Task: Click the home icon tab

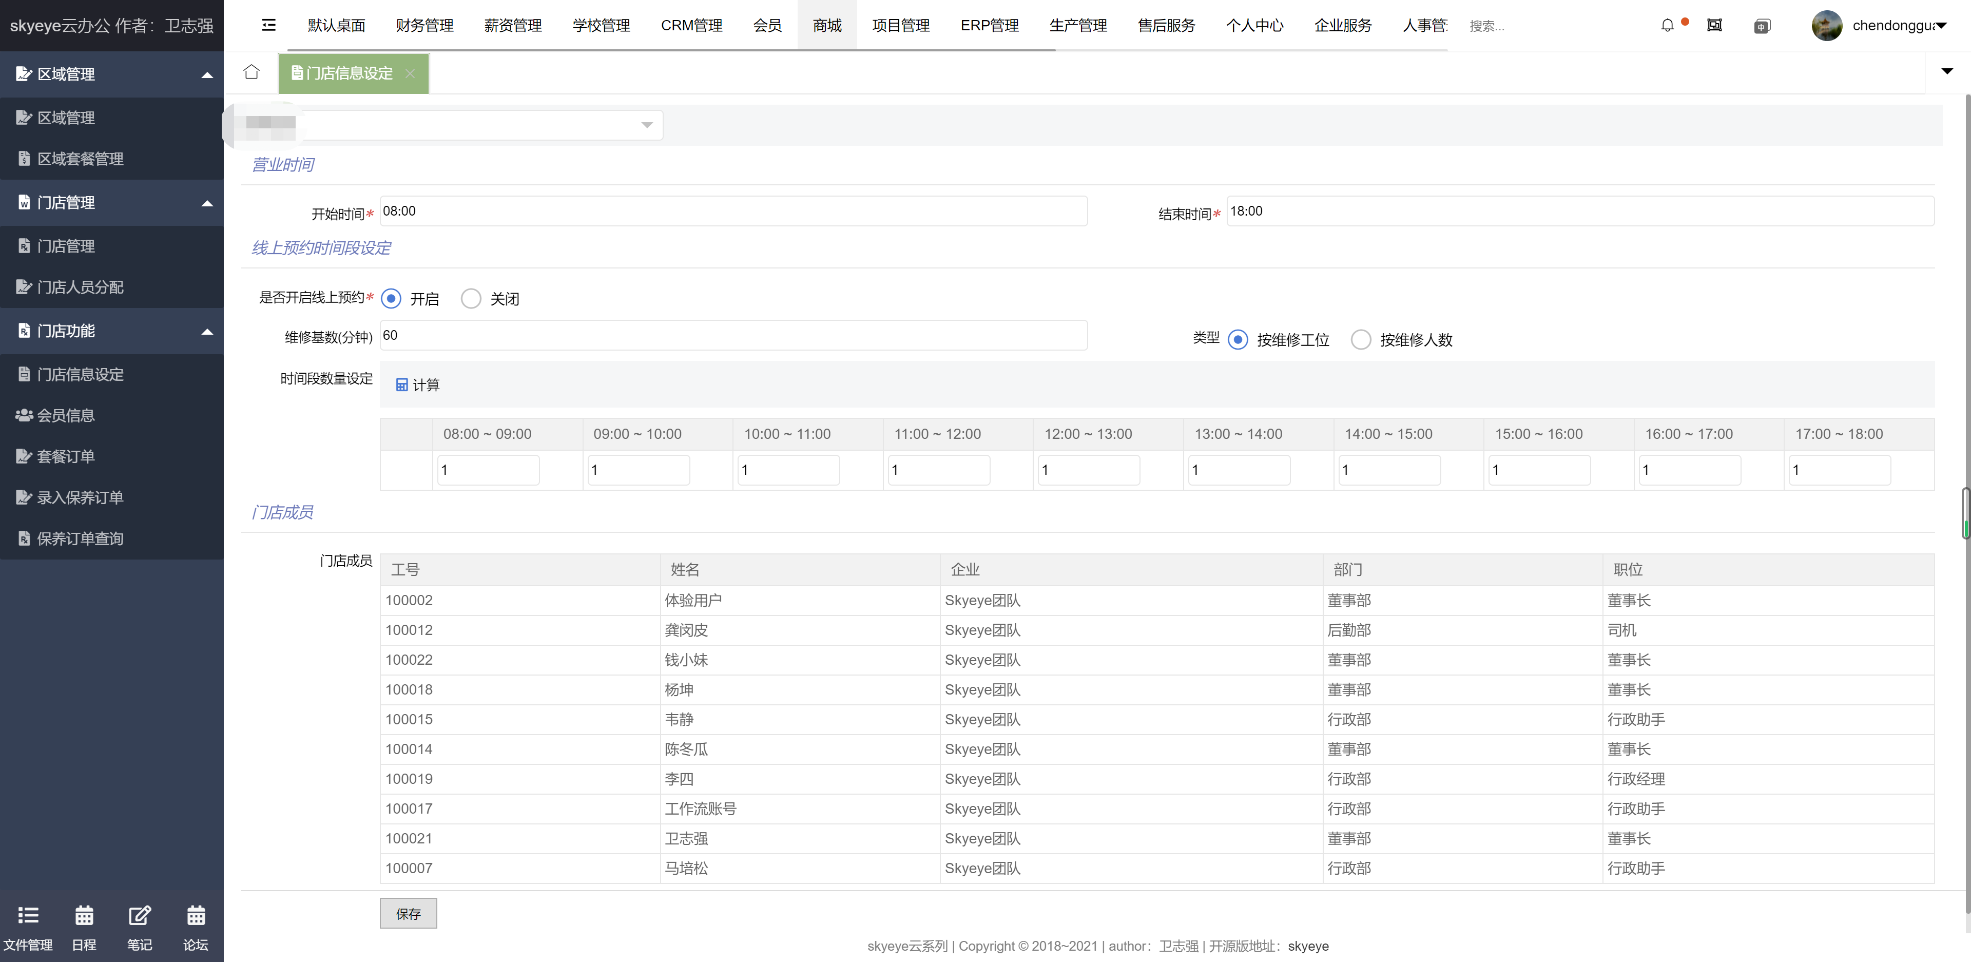Action: pyautogui.click(x=251, y=72)
